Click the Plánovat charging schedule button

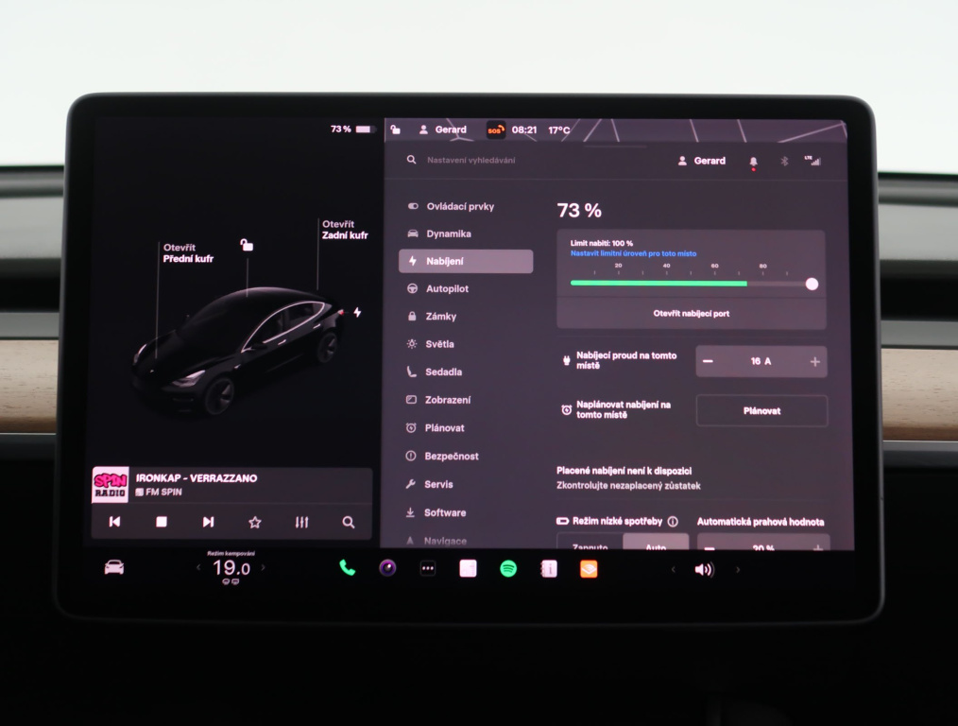761,410
